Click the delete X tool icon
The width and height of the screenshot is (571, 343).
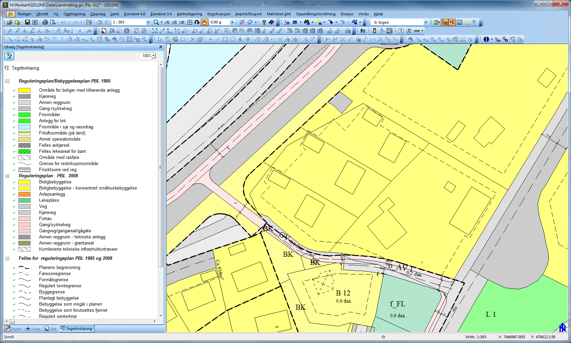193,39
